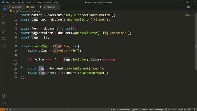Click the notifications bell in status bar
This screenshot has width=197, height=111.
[x=194, y=109]
